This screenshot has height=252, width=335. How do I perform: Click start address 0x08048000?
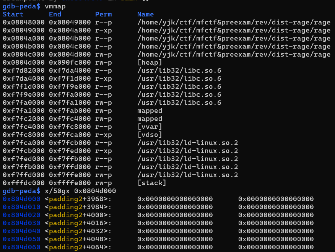[x=23, y=23]
